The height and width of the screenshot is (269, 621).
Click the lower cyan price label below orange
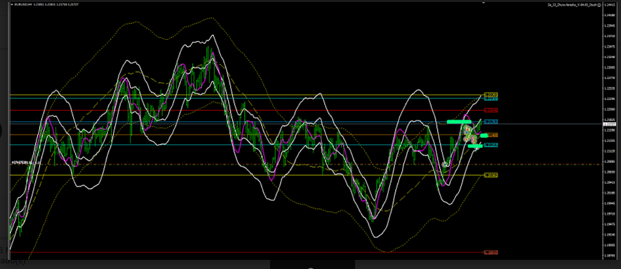491,145
